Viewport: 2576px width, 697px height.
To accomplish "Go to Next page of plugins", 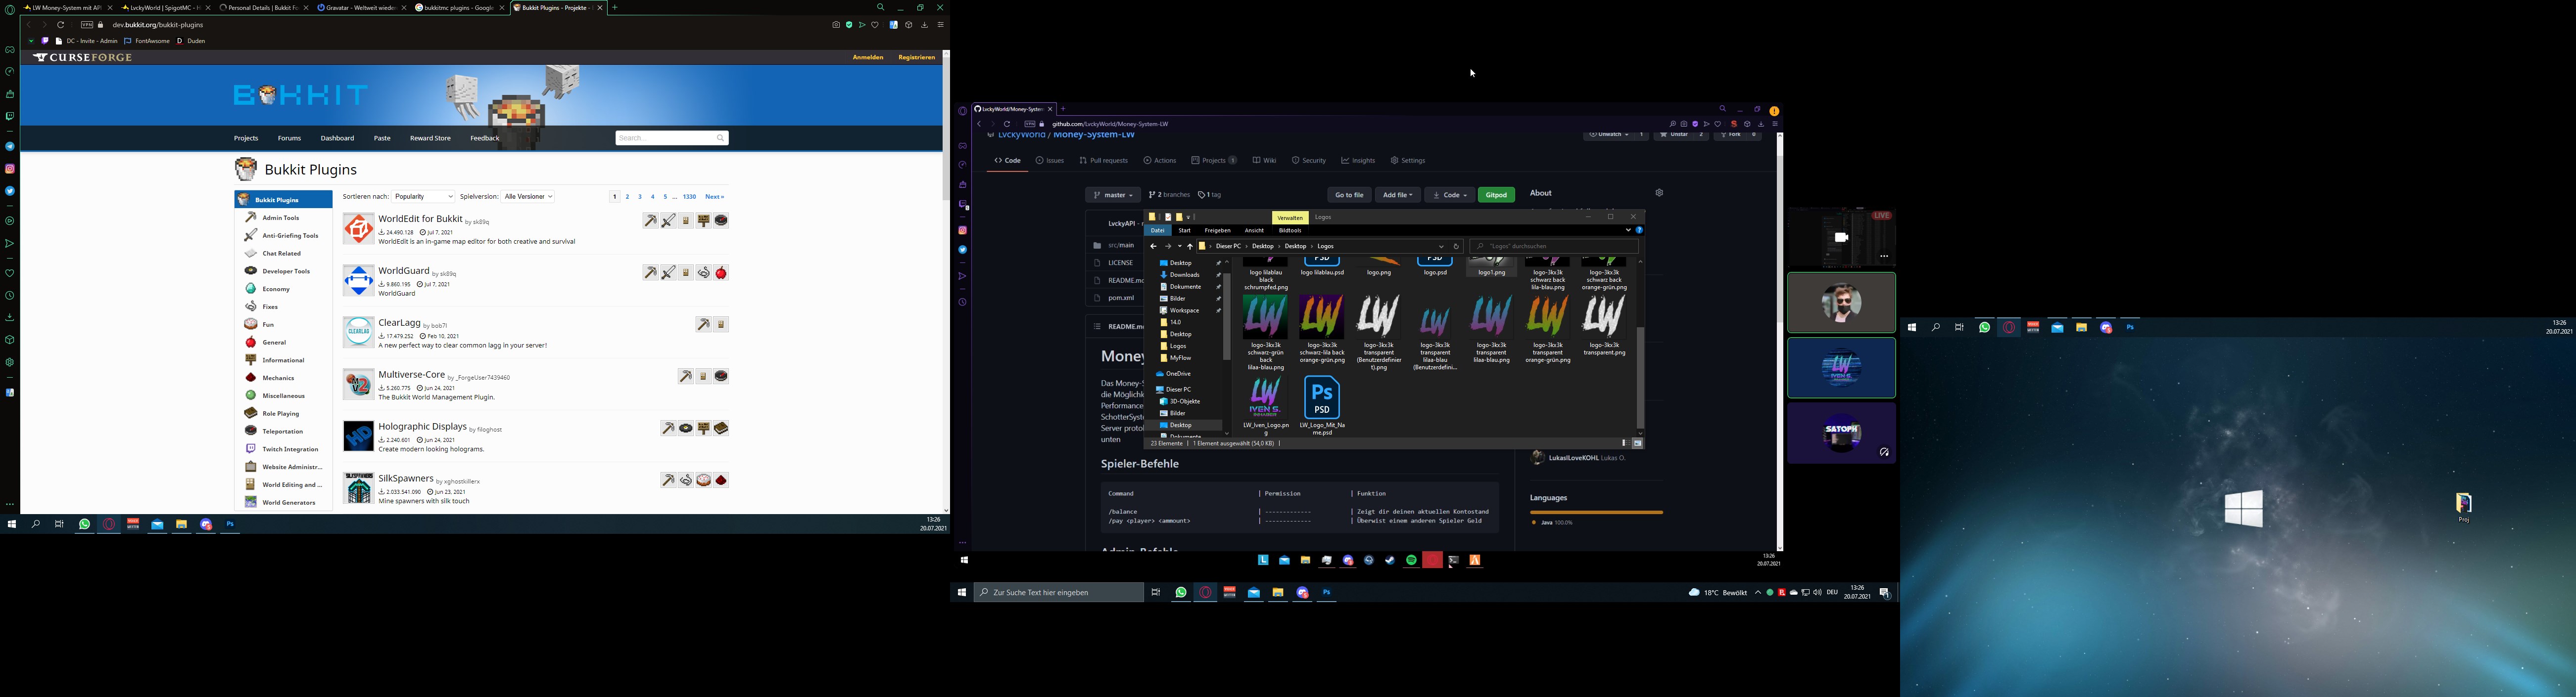I will coord(714,197).
